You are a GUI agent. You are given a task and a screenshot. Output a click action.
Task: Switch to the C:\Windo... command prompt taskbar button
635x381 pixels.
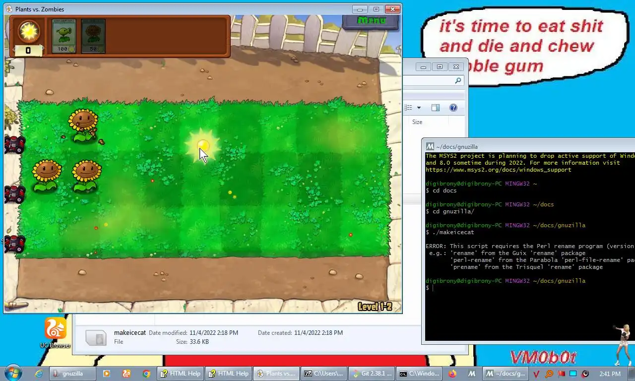(x=420, y=374)
